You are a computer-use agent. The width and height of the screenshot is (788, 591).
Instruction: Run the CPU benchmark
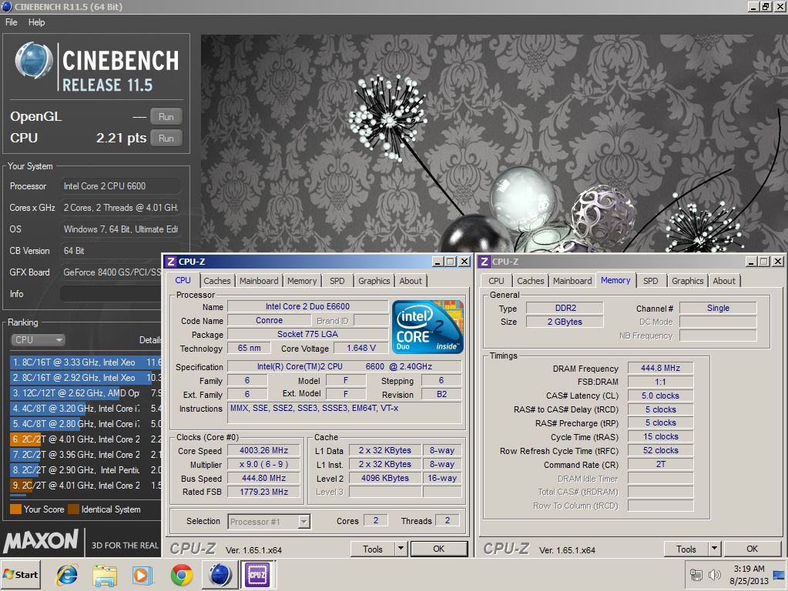[x=166, y=138]
